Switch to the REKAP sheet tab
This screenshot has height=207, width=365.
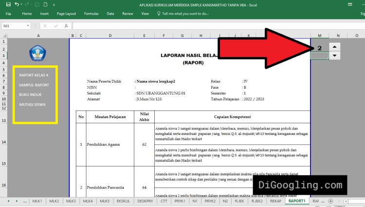[275, 201]
